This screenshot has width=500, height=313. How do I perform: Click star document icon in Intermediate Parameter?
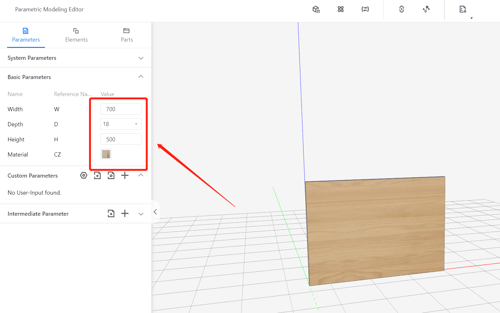(x=111, y=213)
